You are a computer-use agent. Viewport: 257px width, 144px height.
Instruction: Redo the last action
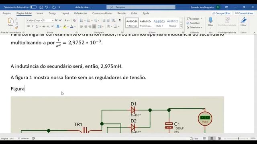pos(54,7)
